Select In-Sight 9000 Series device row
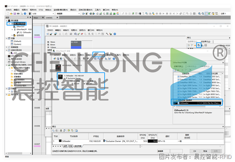 (x=197, y=97)
